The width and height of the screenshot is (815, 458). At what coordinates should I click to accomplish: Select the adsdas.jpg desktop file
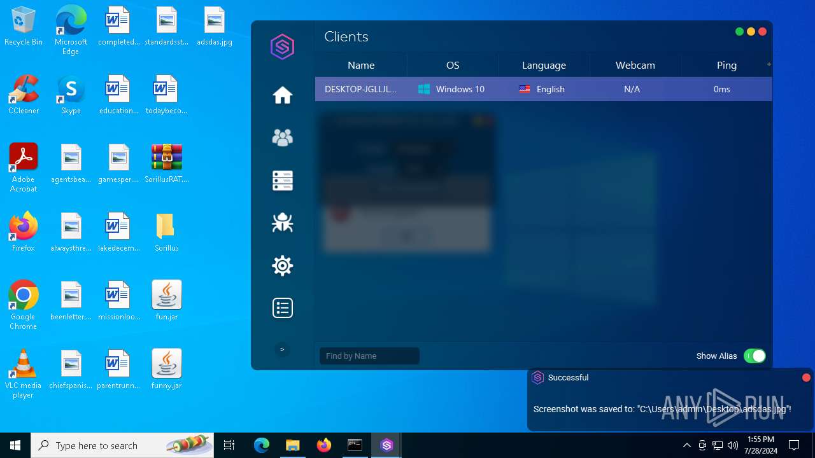pyautogui.click(x=215, y=27)
